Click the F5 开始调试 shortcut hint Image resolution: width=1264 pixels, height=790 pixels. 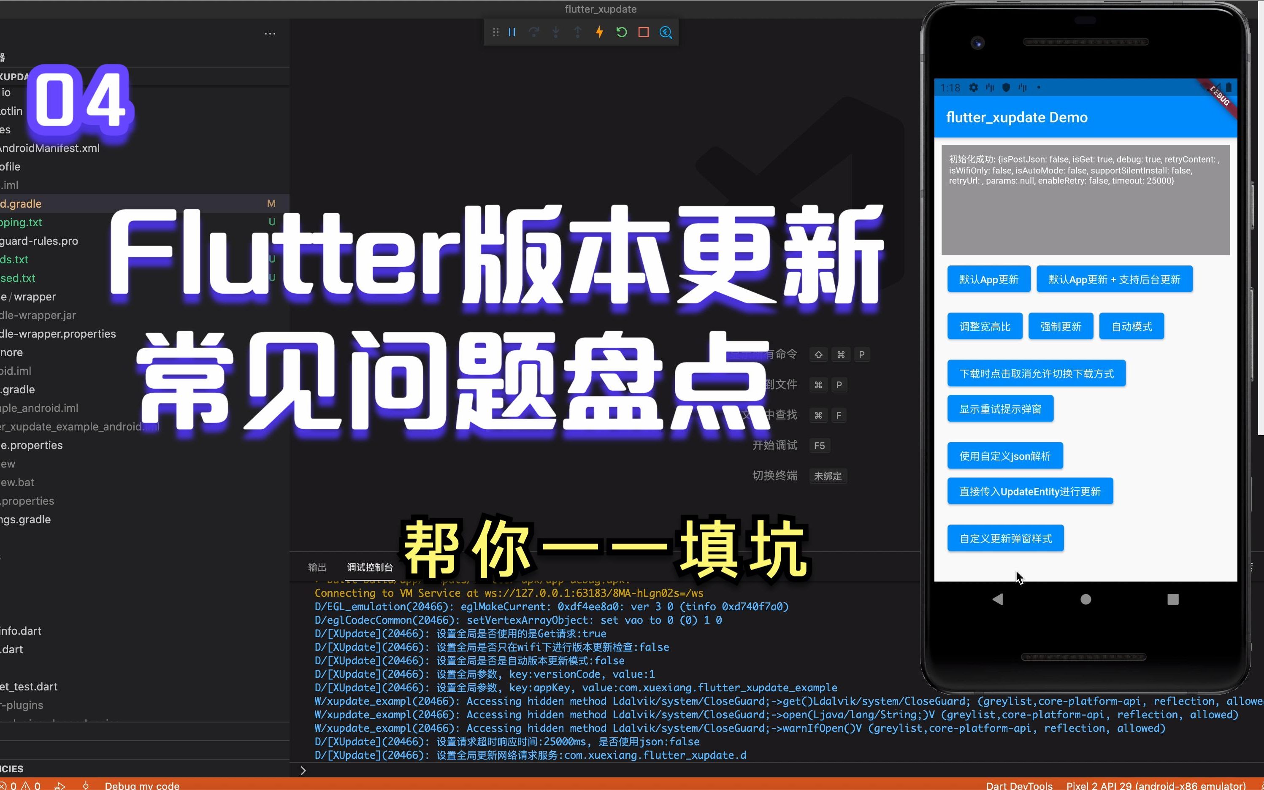(x=819, y=446)
